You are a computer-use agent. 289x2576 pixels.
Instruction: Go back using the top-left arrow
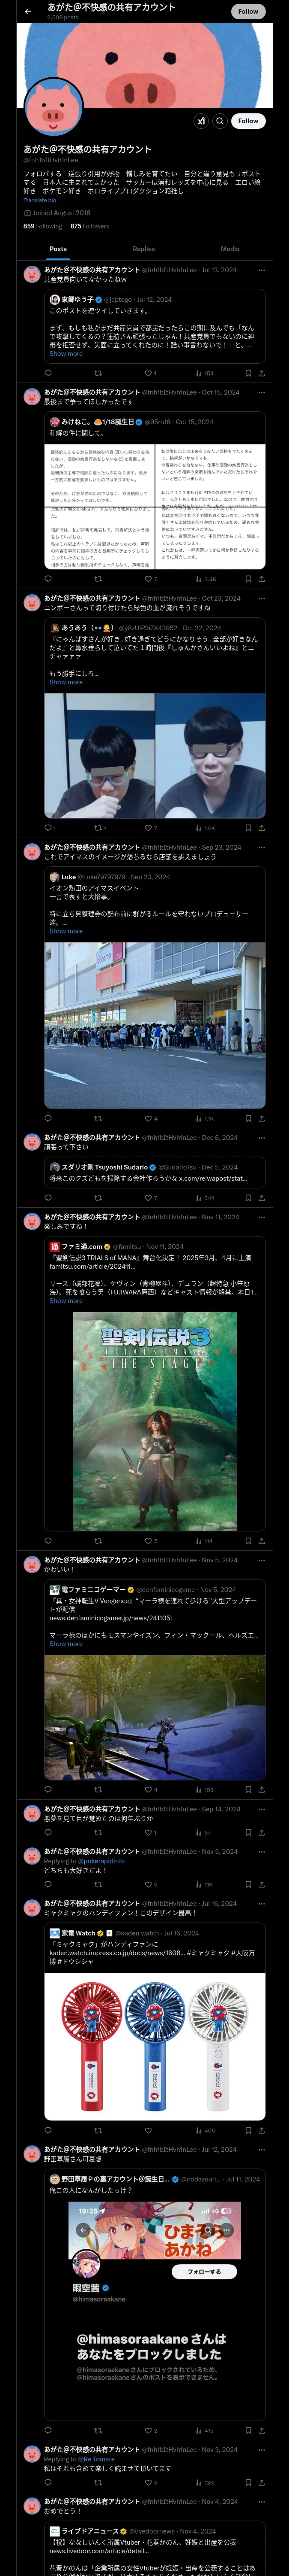28,12
